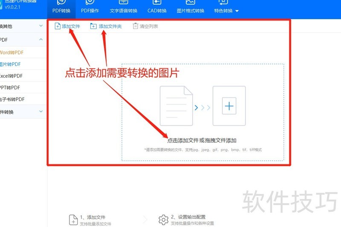This screenshot has height=227, width=341.
Task: Click the step 1 添加文件 file icon
Action: pyautogui.click(x=73, y=220)
